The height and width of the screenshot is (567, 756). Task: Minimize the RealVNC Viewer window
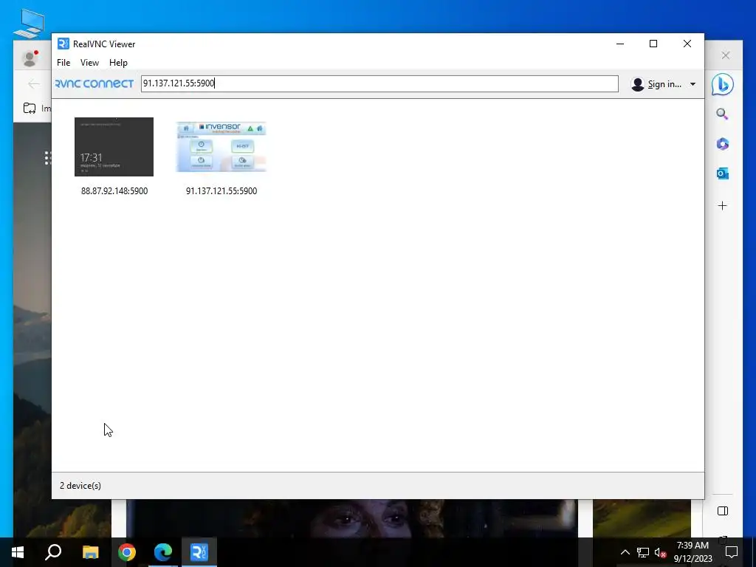pyautogui.click(x=620, y=44)
